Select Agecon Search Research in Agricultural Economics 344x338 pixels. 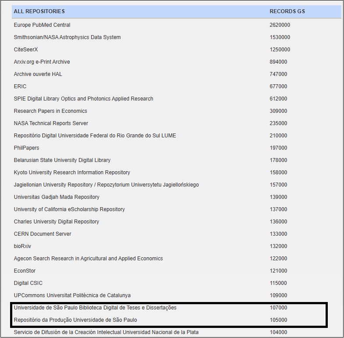(88, 259)
